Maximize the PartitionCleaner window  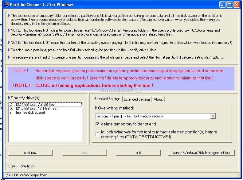click(229, 5)
